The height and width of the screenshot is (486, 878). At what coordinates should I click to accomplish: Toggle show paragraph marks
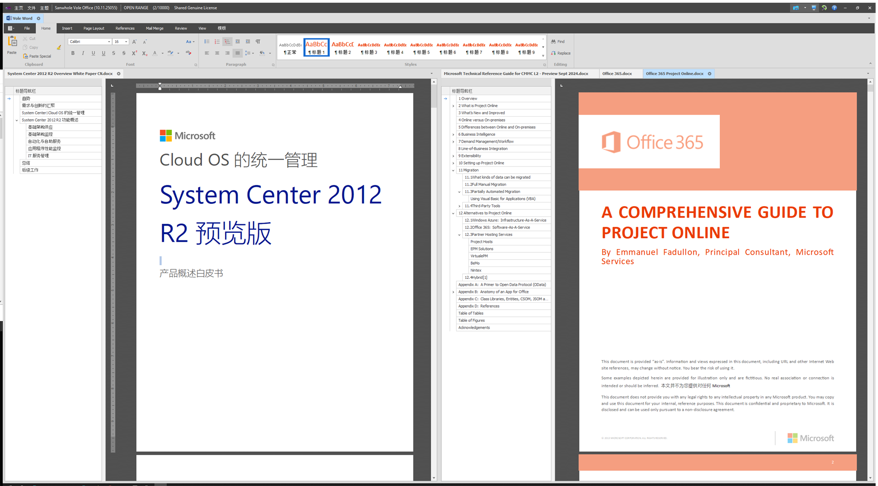tap(258, 42)
